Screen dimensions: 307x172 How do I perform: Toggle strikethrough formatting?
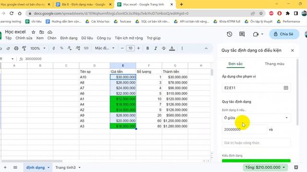[x=164, y=48]
